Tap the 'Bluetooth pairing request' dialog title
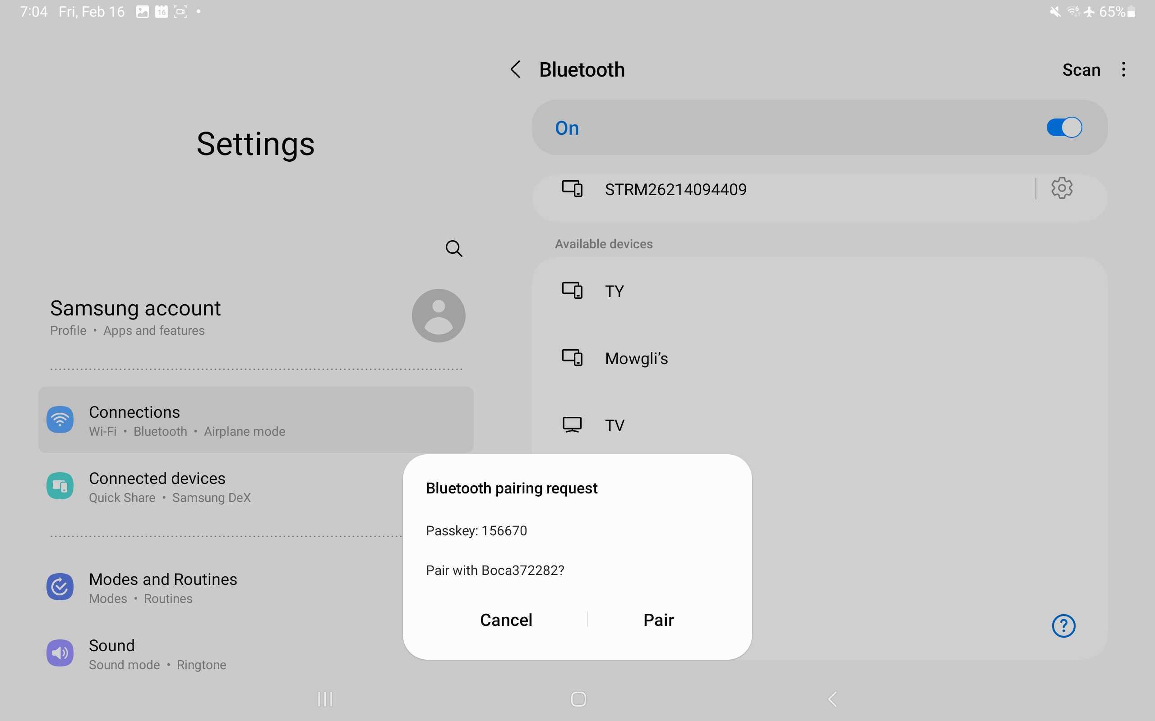Image resolution: width=1155 pixels, height=721 pixels. (512, 488)
